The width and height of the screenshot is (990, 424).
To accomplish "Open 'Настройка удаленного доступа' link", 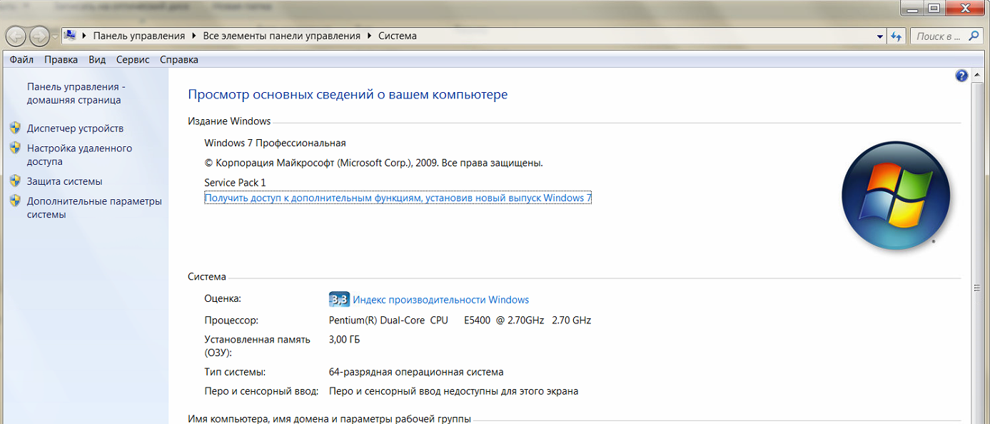I will tap(79, 155).
